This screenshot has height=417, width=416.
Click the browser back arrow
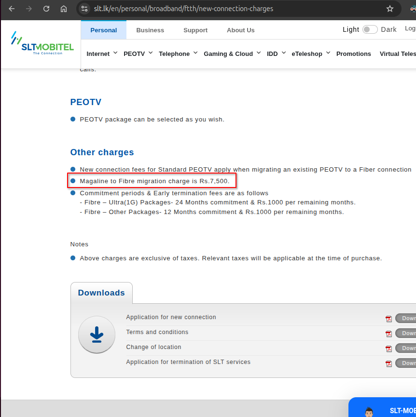click(12, 9)
